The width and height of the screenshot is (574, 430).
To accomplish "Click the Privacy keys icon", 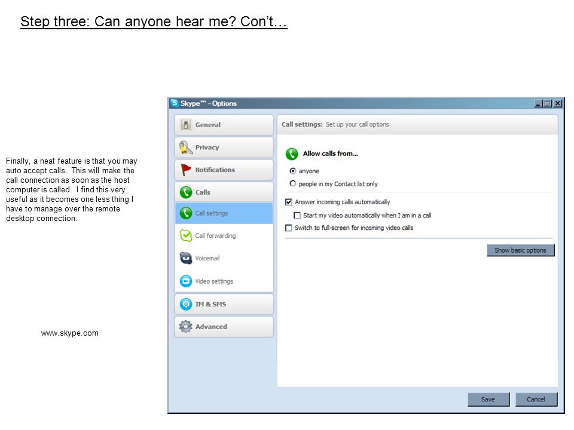I will coord(185,148).
